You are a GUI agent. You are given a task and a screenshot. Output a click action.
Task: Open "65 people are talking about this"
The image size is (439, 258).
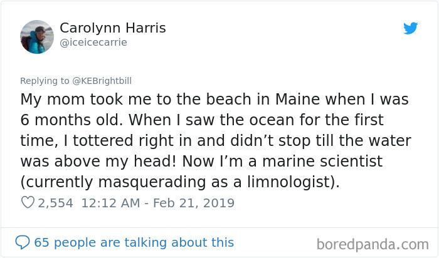point(134,242)
